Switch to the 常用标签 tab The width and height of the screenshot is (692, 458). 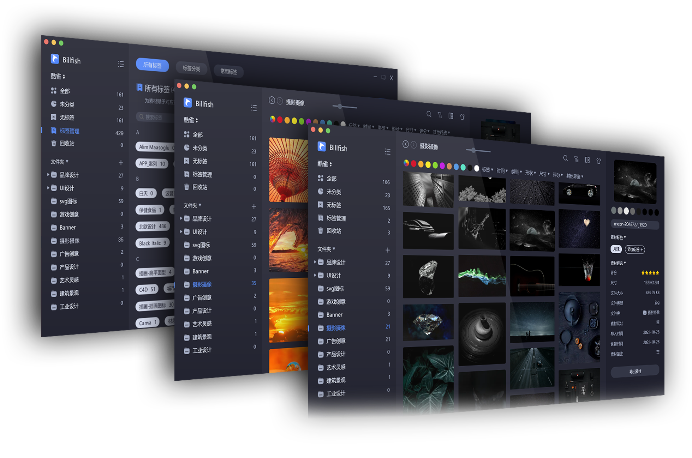coord(228,71)
